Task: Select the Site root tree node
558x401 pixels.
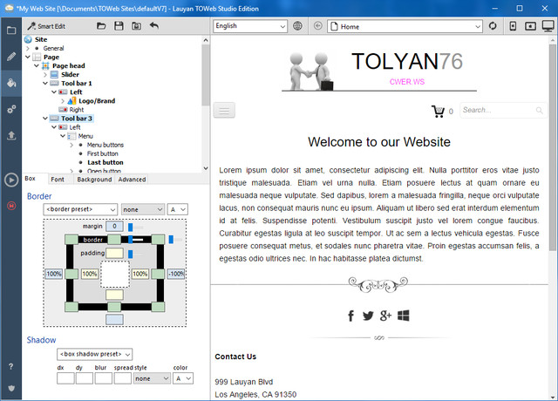Action: [41, 39]
